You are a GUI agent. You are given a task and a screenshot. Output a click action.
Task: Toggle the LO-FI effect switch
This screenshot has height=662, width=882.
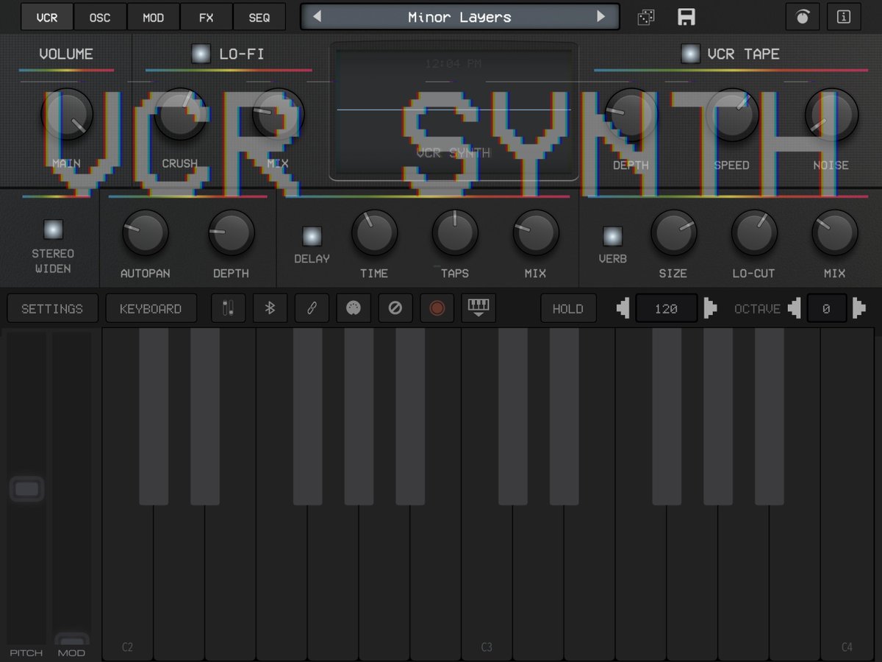click(201, 54)
